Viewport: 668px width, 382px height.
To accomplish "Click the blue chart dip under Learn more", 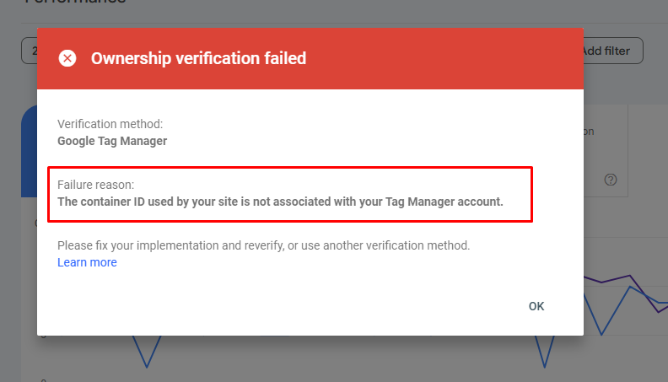I will click(147, 352).
